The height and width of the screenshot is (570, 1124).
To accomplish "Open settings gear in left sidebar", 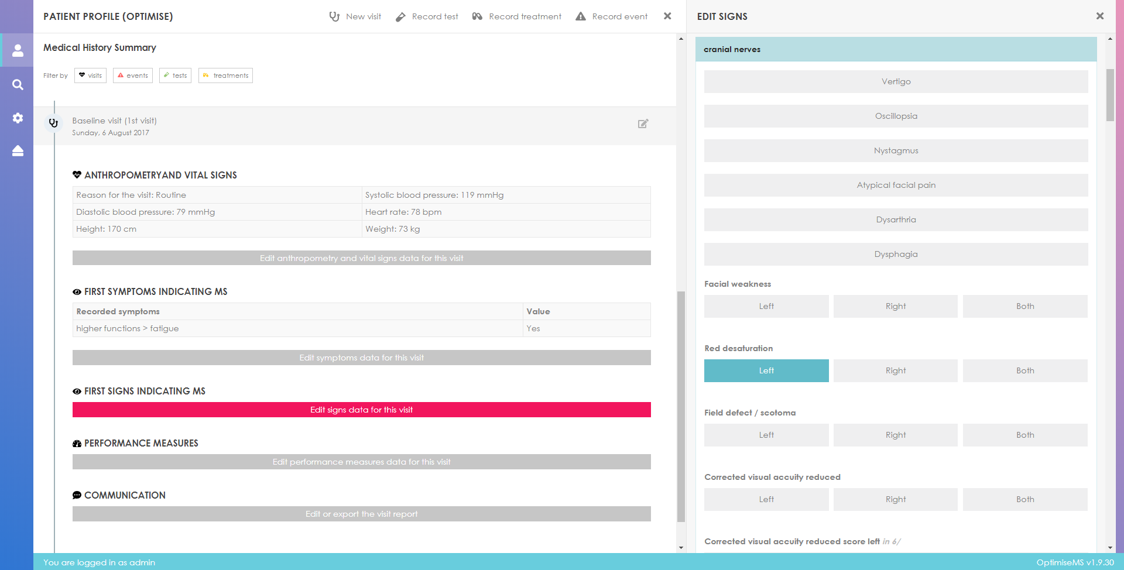I will pos(18,118).
